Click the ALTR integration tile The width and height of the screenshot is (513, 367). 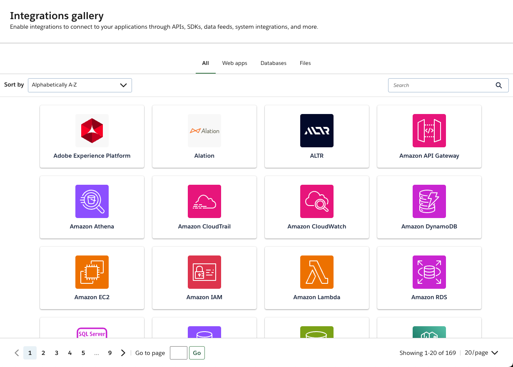(x=316, y=136)
